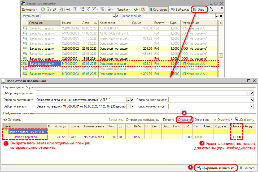Viewport: 258px width, 172px height.
Task: Click the date interval arrows icon
Action: coord(68,9)
